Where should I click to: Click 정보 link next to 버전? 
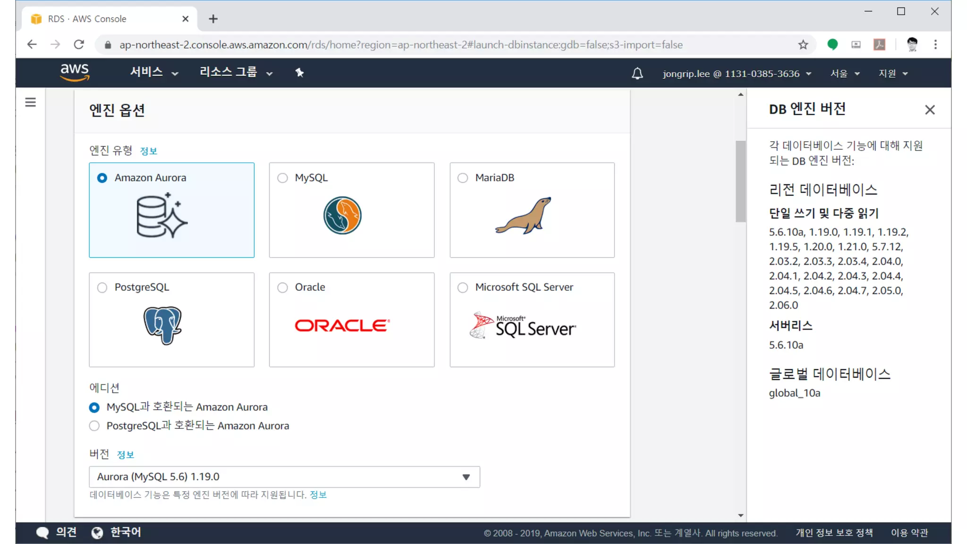pyautogui.click(x=126, y=455)
